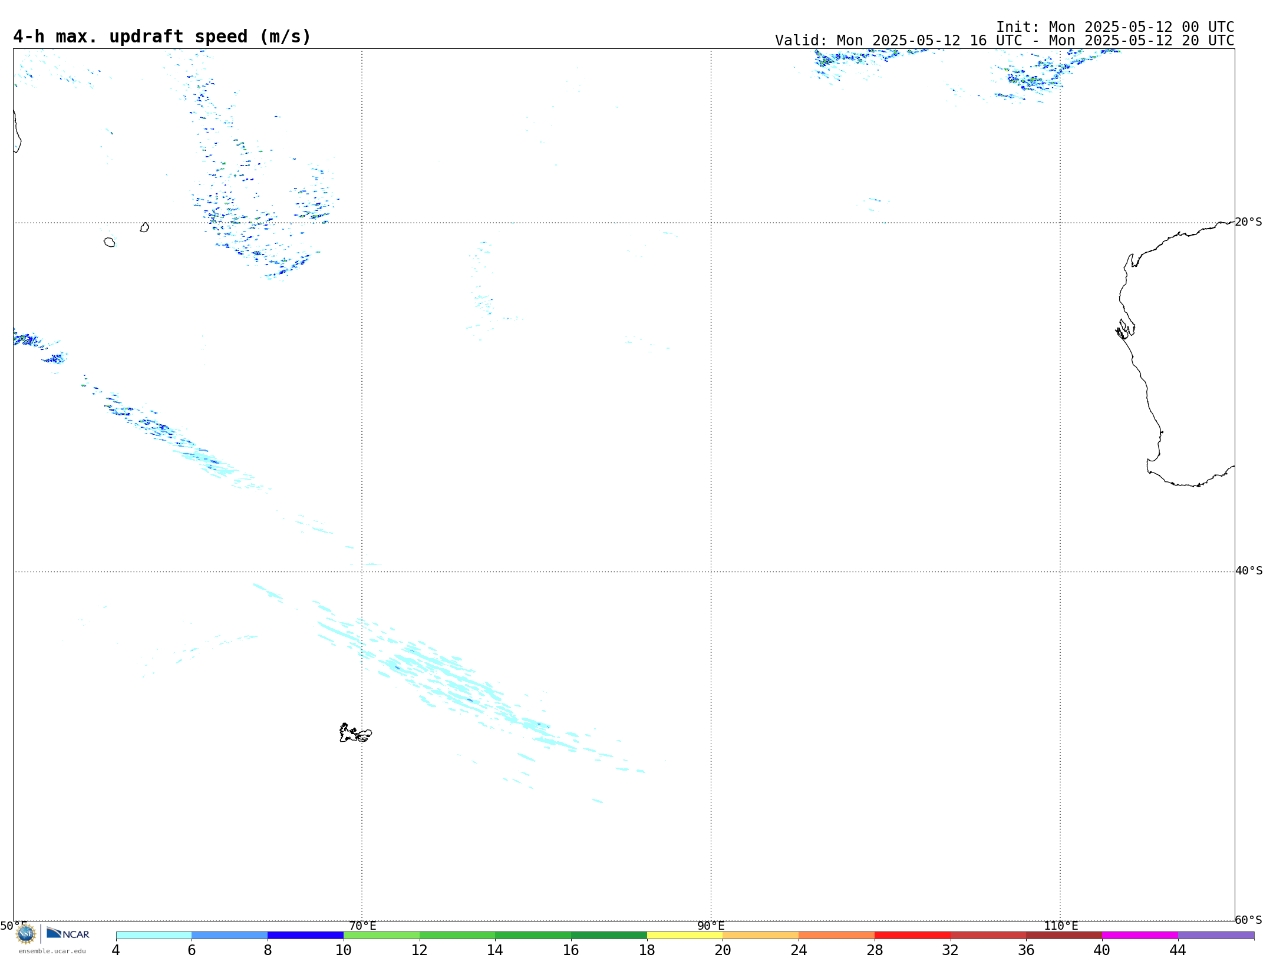Select the magenta 40–44 colorbar segment
Viewport: 1273px width, 958px height.
click(1140, 936)
